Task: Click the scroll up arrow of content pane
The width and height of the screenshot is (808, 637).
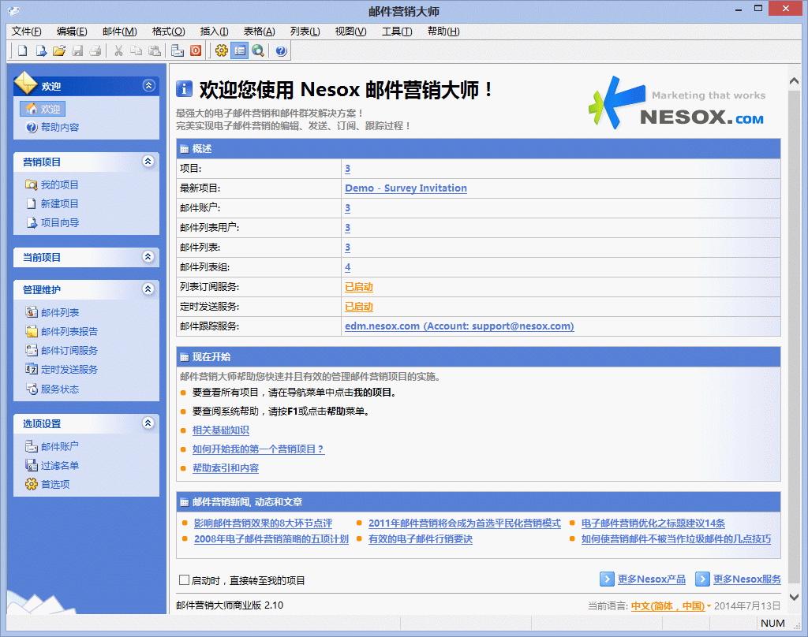Action: pyautogui.click(x=794, y=81)
